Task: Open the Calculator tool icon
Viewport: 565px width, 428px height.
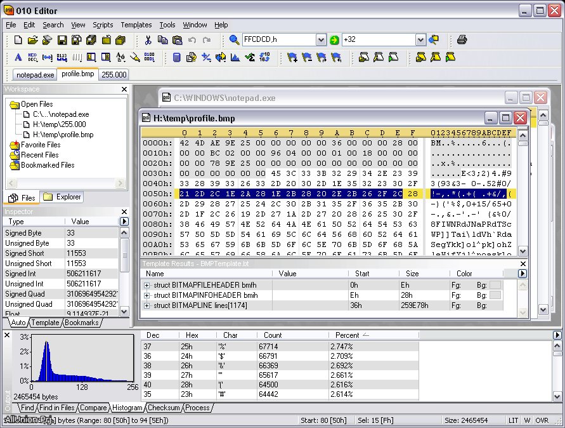Action: pyautogui.click(x=176, y=57)
